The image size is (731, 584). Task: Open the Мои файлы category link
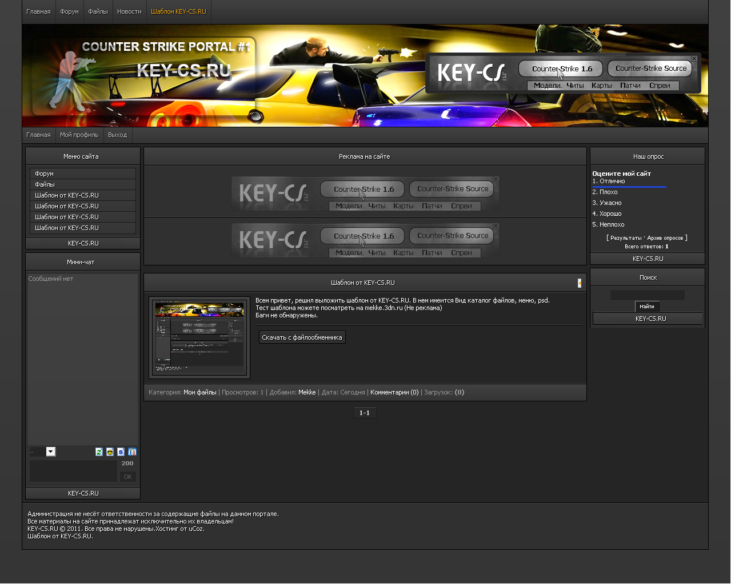[199, 393]
